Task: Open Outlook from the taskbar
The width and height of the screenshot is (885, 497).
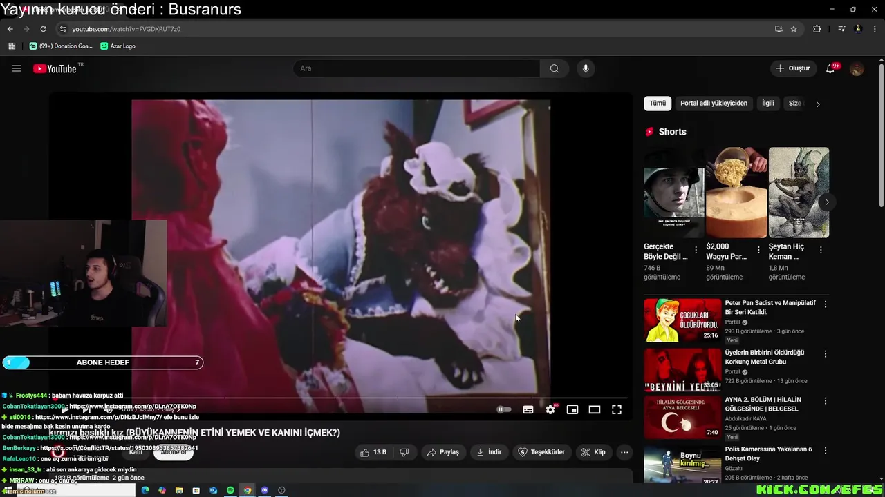Action: [213, 490]
